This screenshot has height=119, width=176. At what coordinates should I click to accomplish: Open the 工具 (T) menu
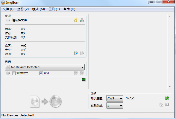(x=54, y=9)
